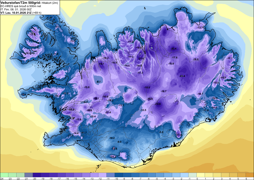Viewport: 254px width, 180px height.
Task: Click the Veðurstofan/T2m 500grid title
Action: (21, 3)
